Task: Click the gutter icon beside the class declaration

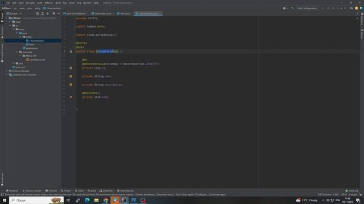Action: coord(71,52)
